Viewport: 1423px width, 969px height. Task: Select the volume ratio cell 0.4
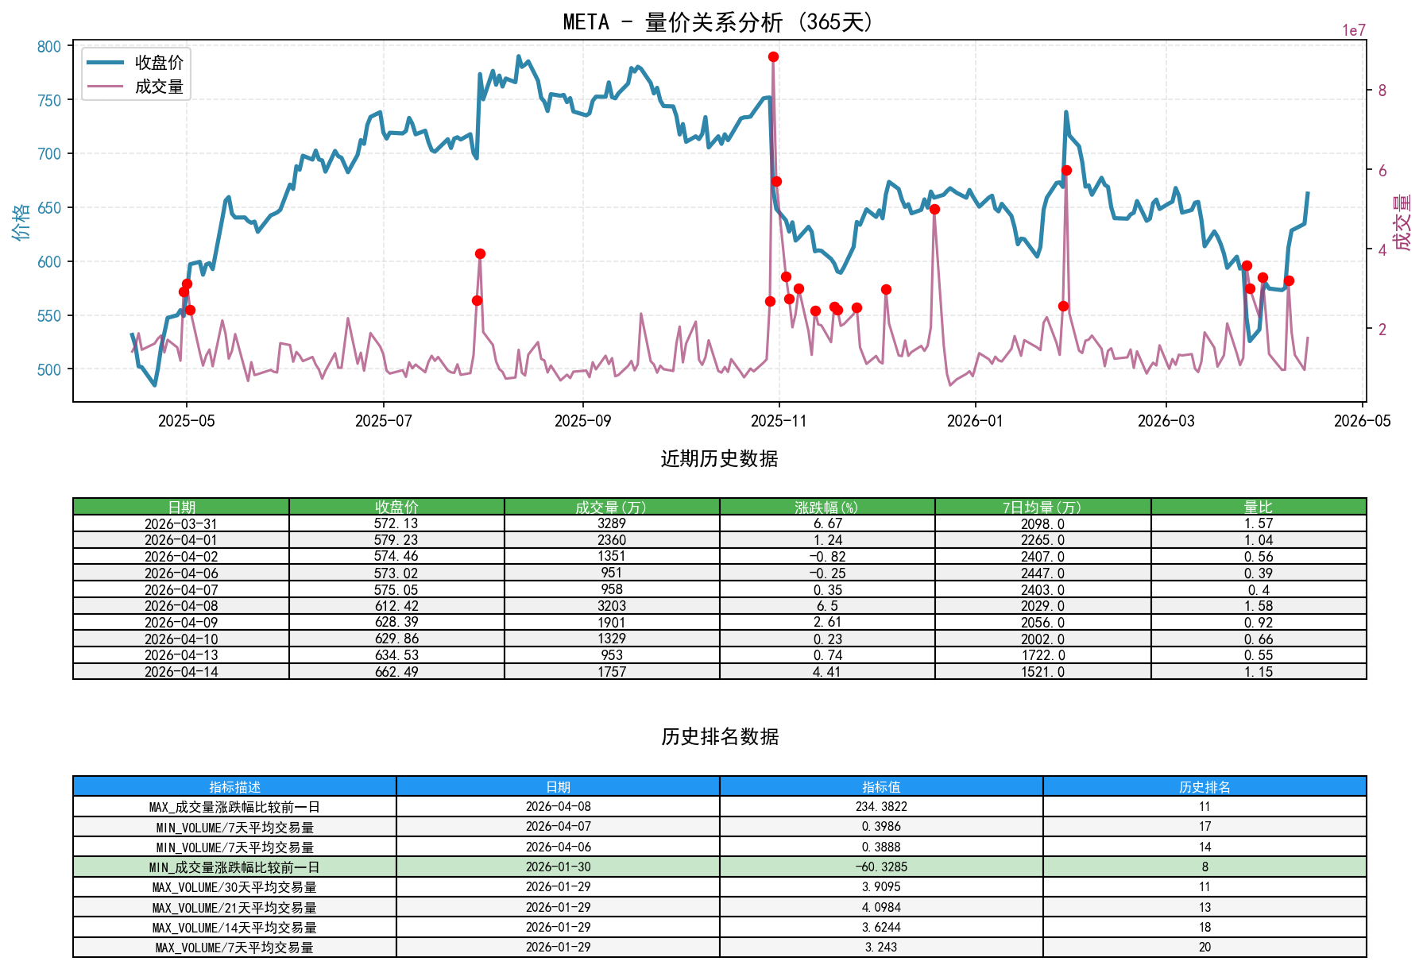(x=1259, y=589)
